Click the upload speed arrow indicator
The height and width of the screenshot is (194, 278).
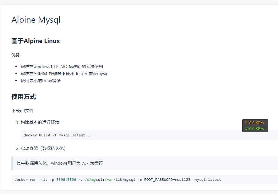point(246,123)
